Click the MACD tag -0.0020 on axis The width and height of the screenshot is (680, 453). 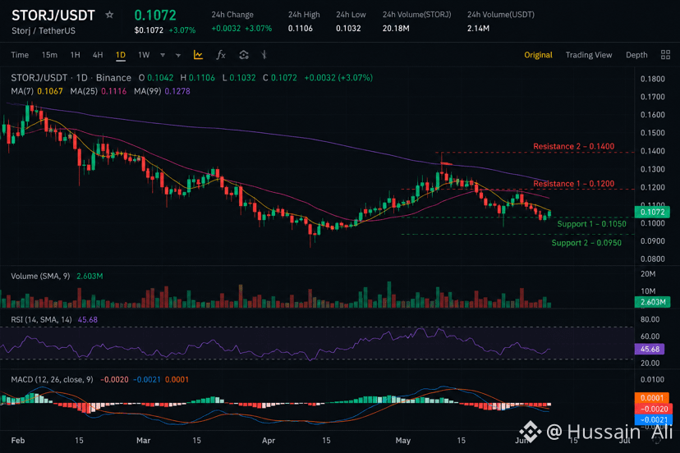pos(654,409)
